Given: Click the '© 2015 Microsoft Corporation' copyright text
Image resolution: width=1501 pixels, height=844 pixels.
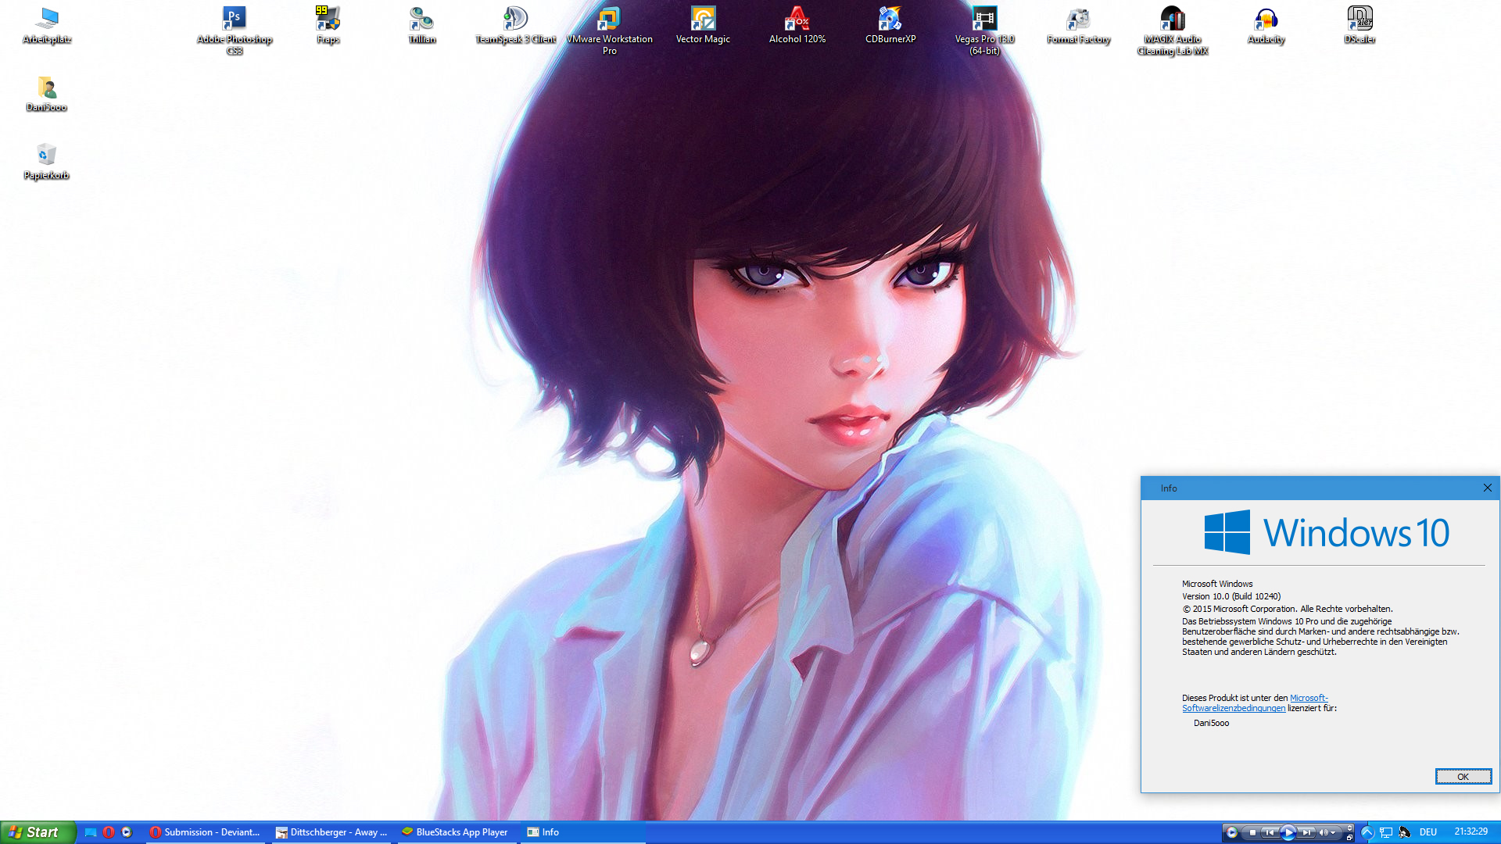Looking at the screenshot, I should pyautogui.click(x=1288, y=609).
